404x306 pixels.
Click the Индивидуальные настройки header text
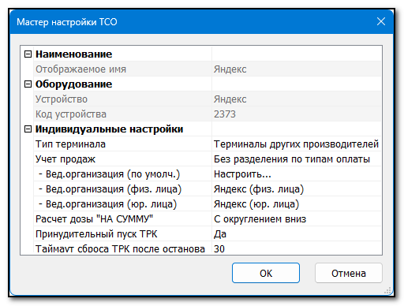coord(109,129)
